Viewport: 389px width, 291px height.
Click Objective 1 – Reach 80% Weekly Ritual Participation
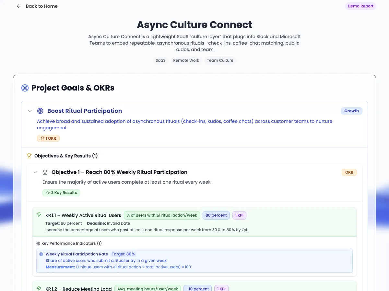(119, 172)
